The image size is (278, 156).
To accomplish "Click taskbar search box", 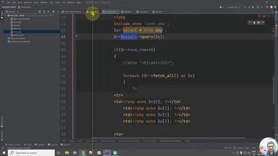I will click(x=31, y=153).
